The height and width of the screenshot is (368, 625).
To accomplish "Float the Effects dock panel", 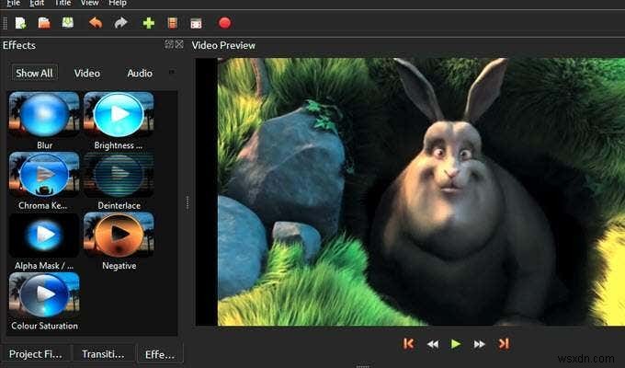I will point(169,44).
